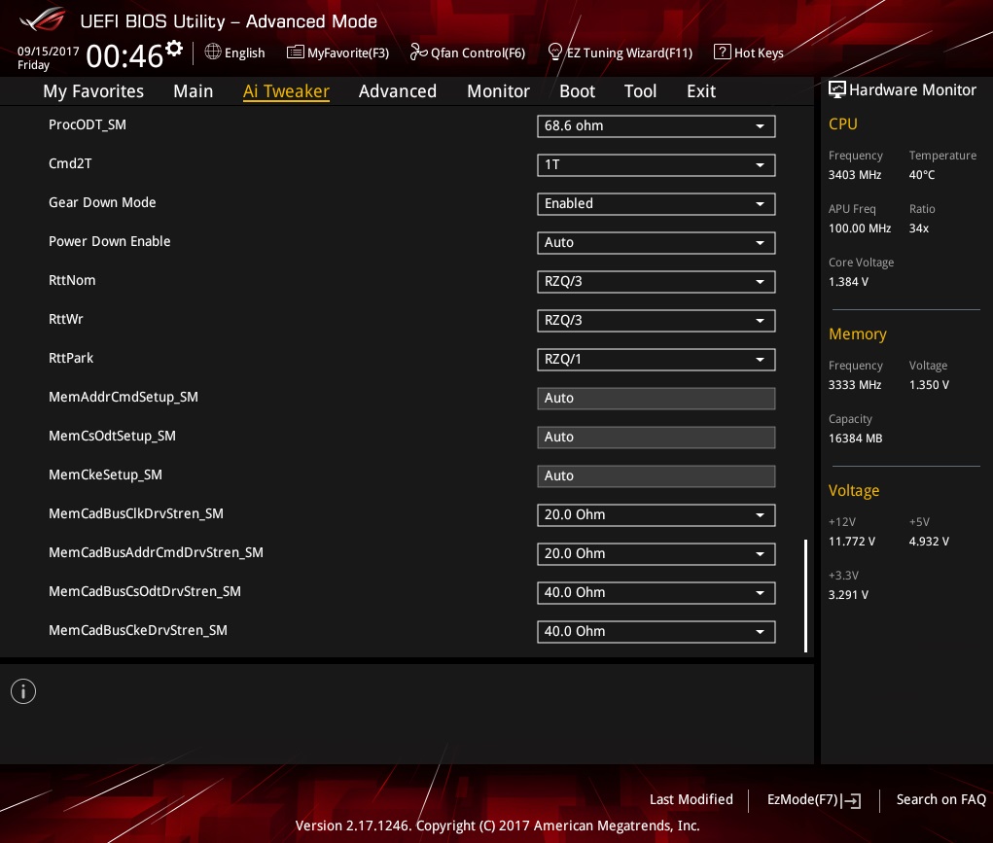This screenshot has height=843, width=993.
Task: Click the Core Voltage value 1.384 V
Action: point(848,282)
